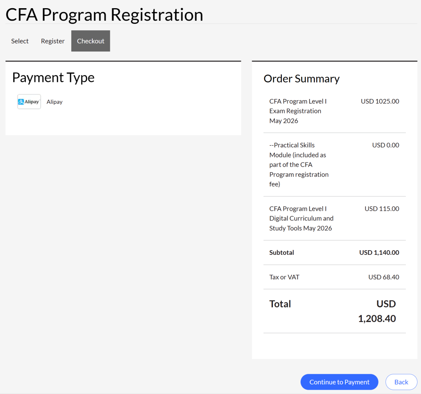This screenshot has width=421, height=394.
Task: Click the USD 1025.00 exam registration price
Action: (x=380, y=101)
